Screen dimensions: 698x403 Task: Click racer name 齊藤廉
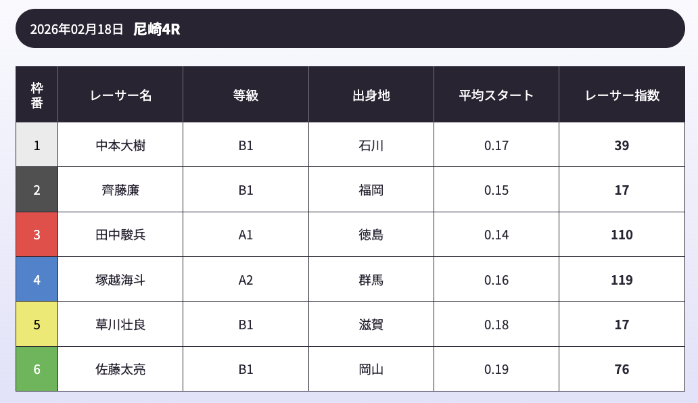(120, 190)
